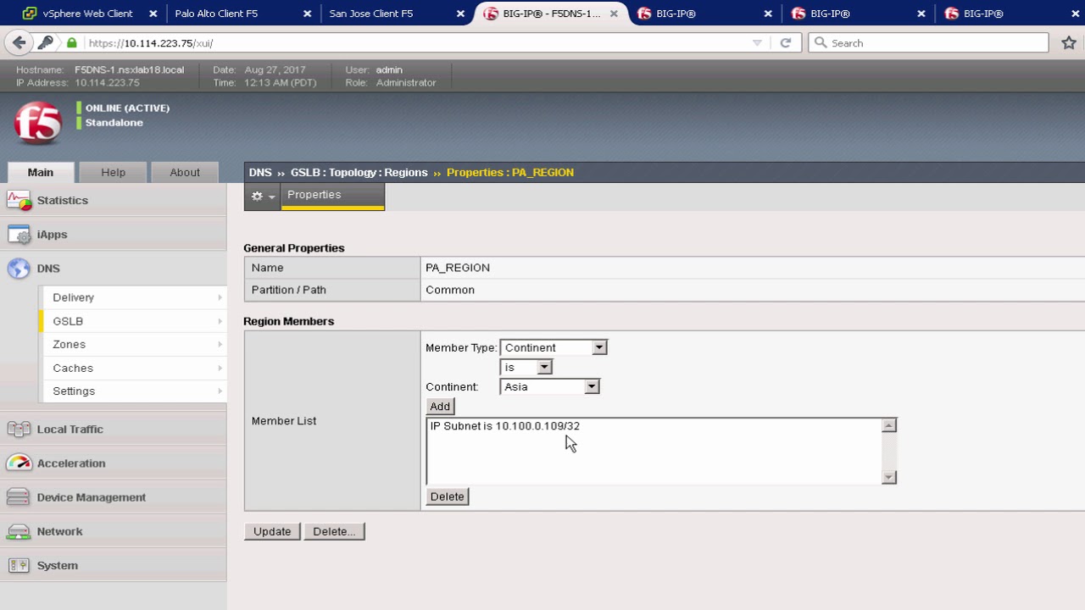Click the browser reload icon
The width and height of the screenshot is (1085, 610).
[786, 43]
